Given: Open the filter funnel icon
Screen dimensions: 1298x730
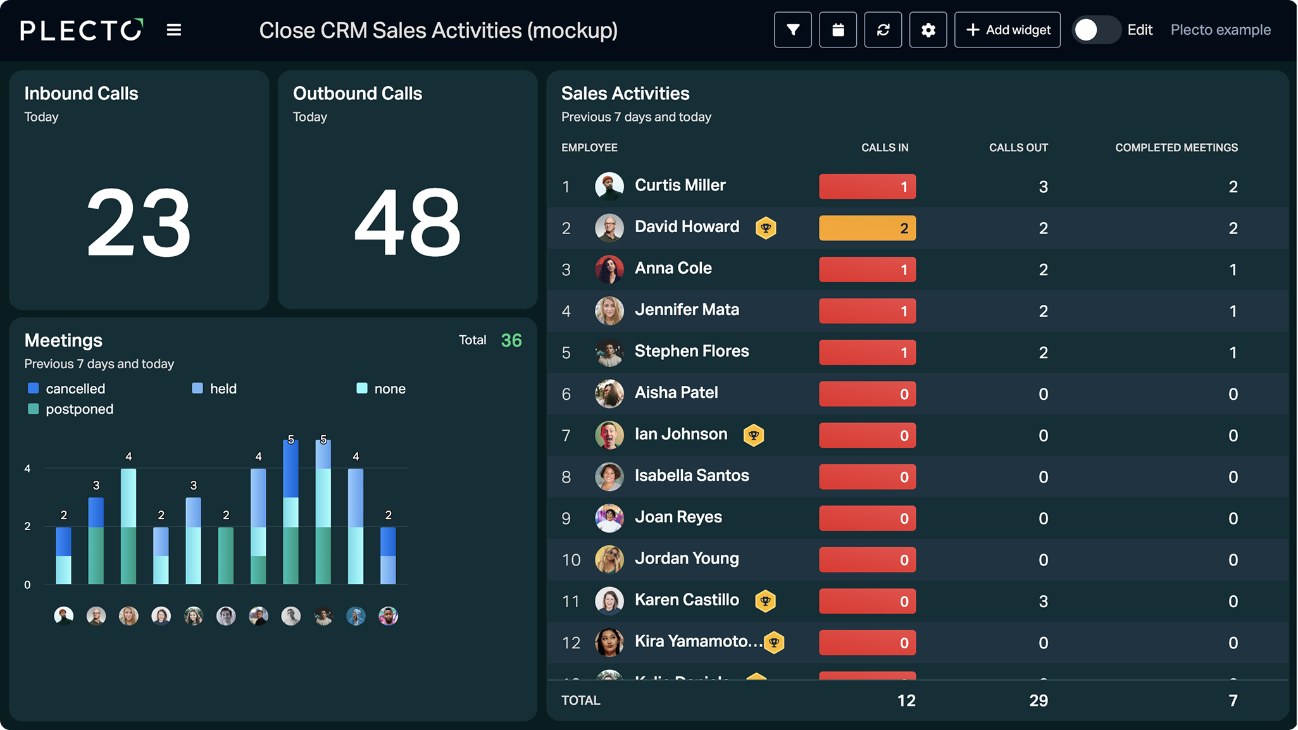Looking at the screenshot, I should (x=792, y=30).
